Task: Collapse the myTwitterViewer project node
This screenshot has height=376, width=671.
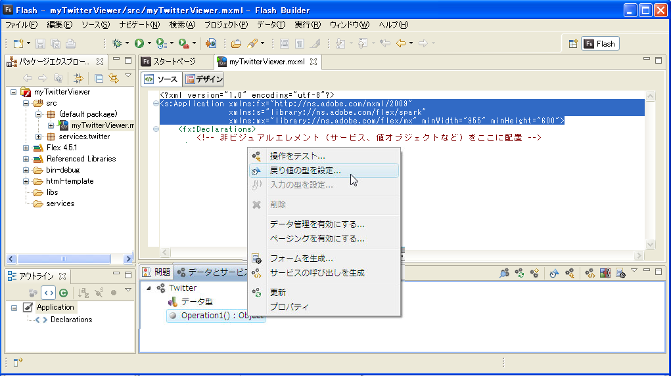Action: pyautogui.click(x=14, y=92)
